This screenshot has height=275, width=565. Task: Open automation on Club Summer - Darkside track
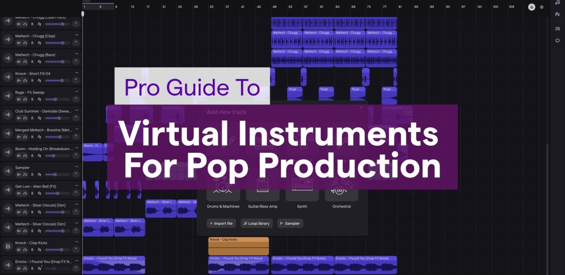pyautogui.click(x=39, y=118)
